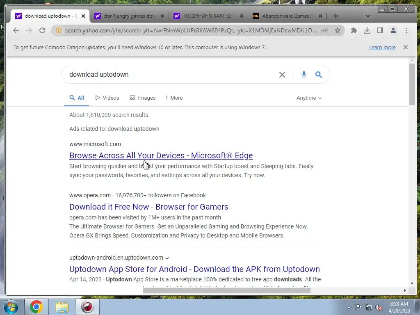420x315 pixels.
Task: Open the browser three-dot menu
Action: [x=406, y=30]
